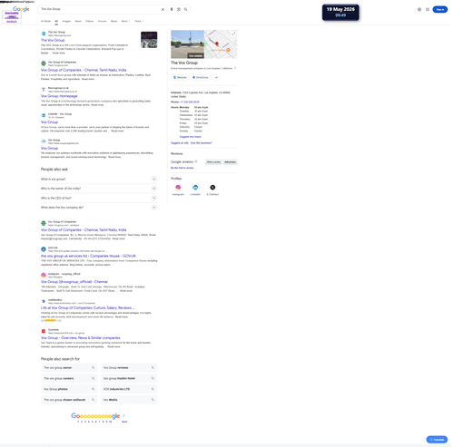
Task: Click the info icon beside Google reviews
Action: pos(196,161)
